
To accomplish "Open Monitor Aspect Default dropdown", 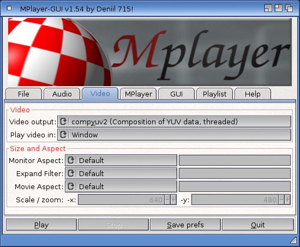I will (121, 160).
